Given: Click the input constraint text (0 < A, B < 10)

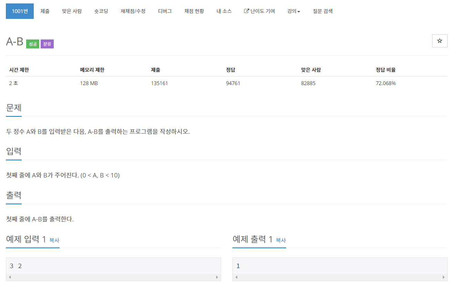Looking at the screenshot, I should (100, 175).
